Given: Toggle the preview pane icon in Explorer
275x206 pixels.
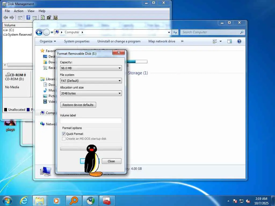Looking at the screenshot, I should (229, 41).
